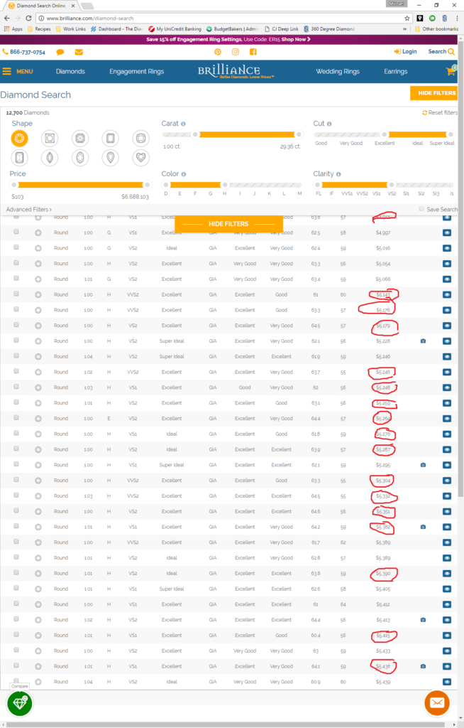The image size is (464, 728).
Task: Click the Facebook icon in header
Action: pos(253,52)
